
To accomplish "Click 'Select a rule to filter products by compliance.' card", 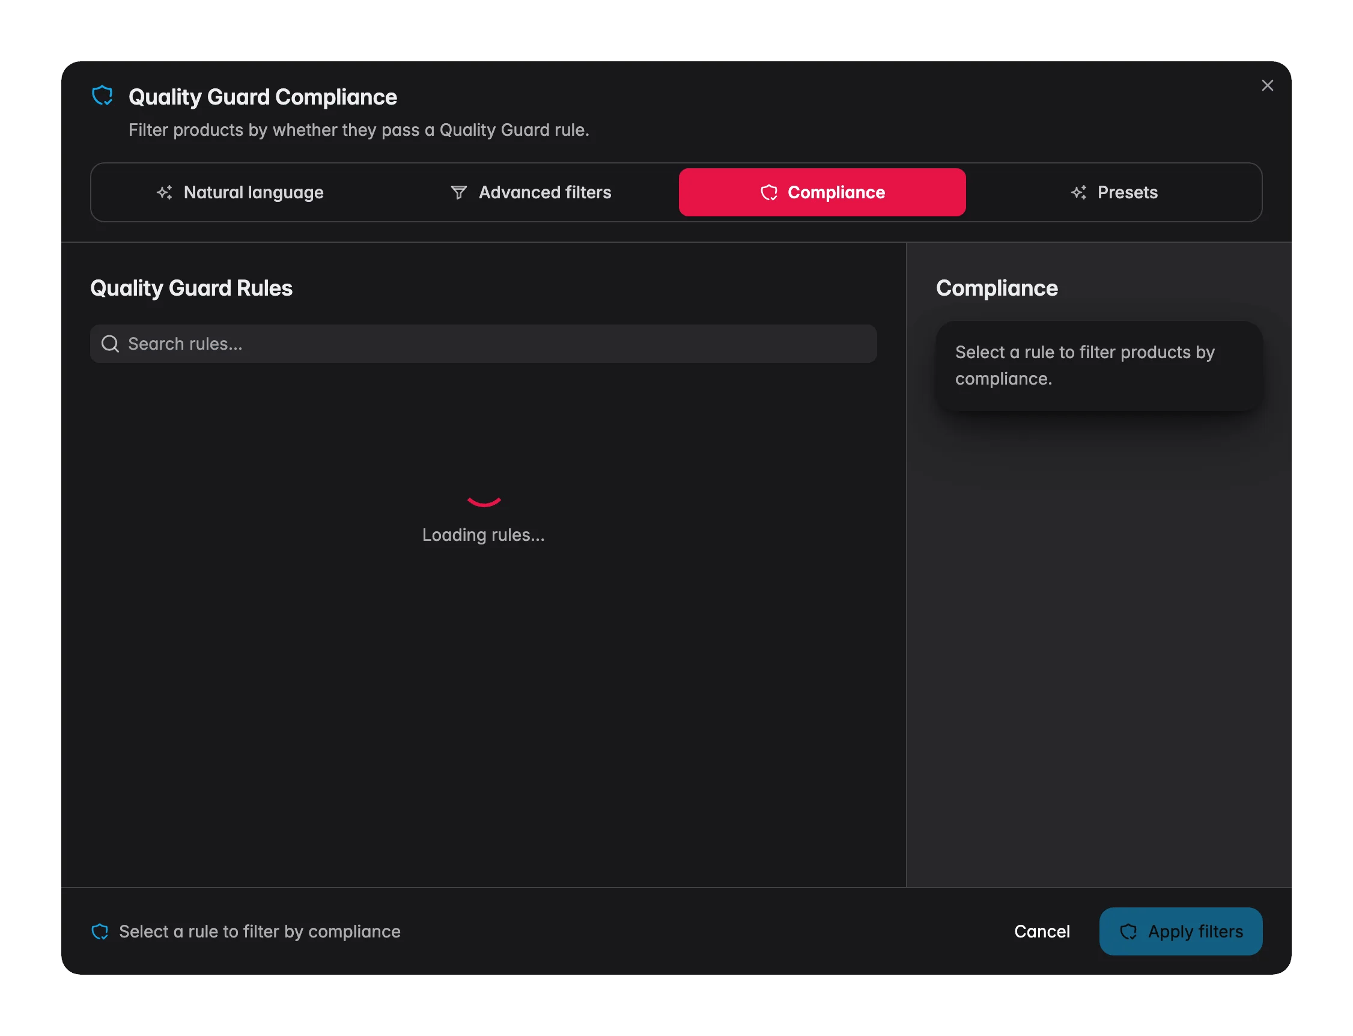I will pos(1098,366).
